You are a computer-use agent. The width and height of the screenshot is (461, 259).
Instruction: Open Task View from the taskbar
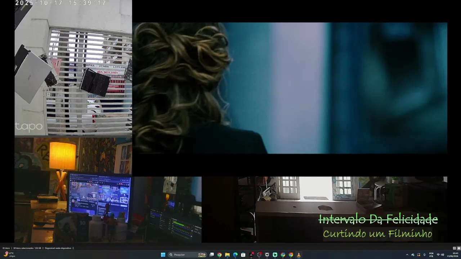click(x=212, y=255)
